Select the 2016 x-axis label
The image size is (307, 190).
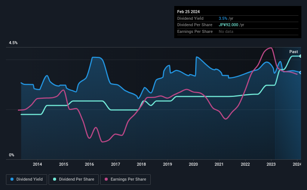click(89, 164)
